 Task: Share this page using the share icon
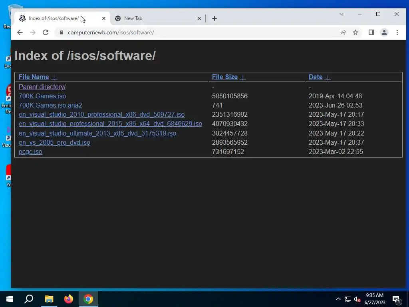342,32
